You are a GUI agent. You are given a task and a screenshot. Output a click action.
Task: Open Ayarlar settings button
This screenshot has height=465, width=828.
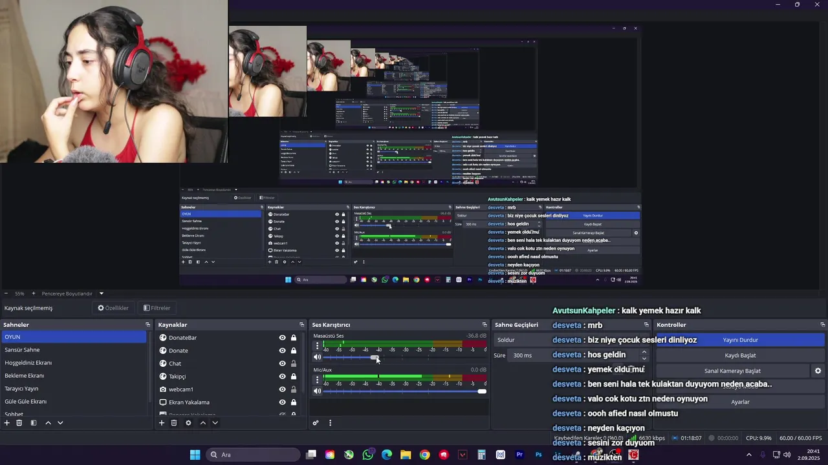pyautogui.click(x=740, y=402)
